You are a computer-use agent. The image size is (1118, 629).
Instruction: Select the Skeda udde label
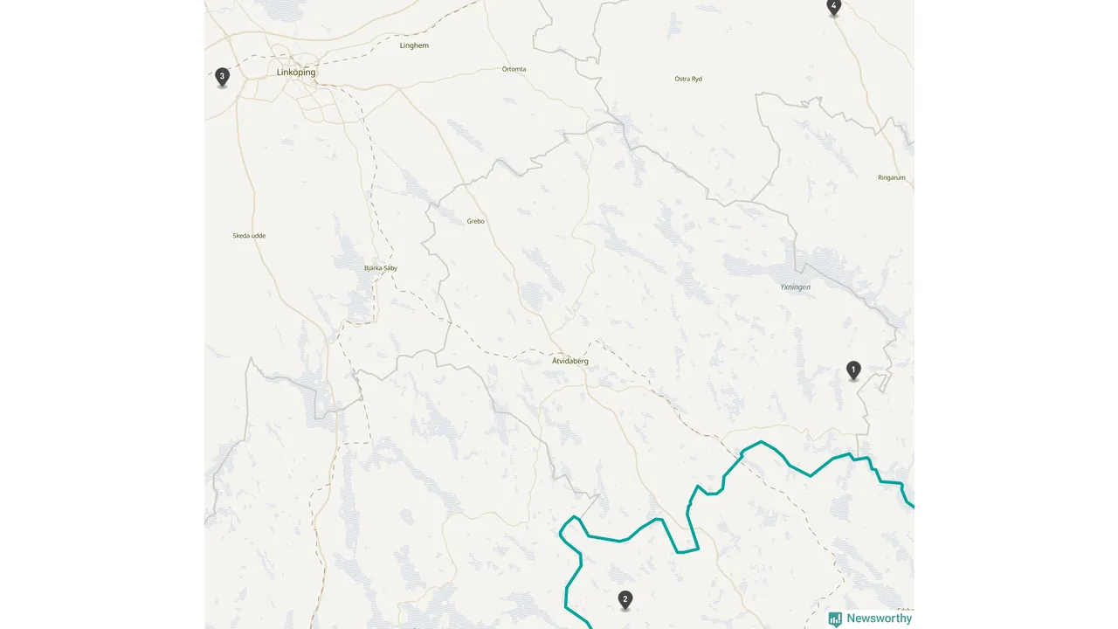click(x=249, y=236)
